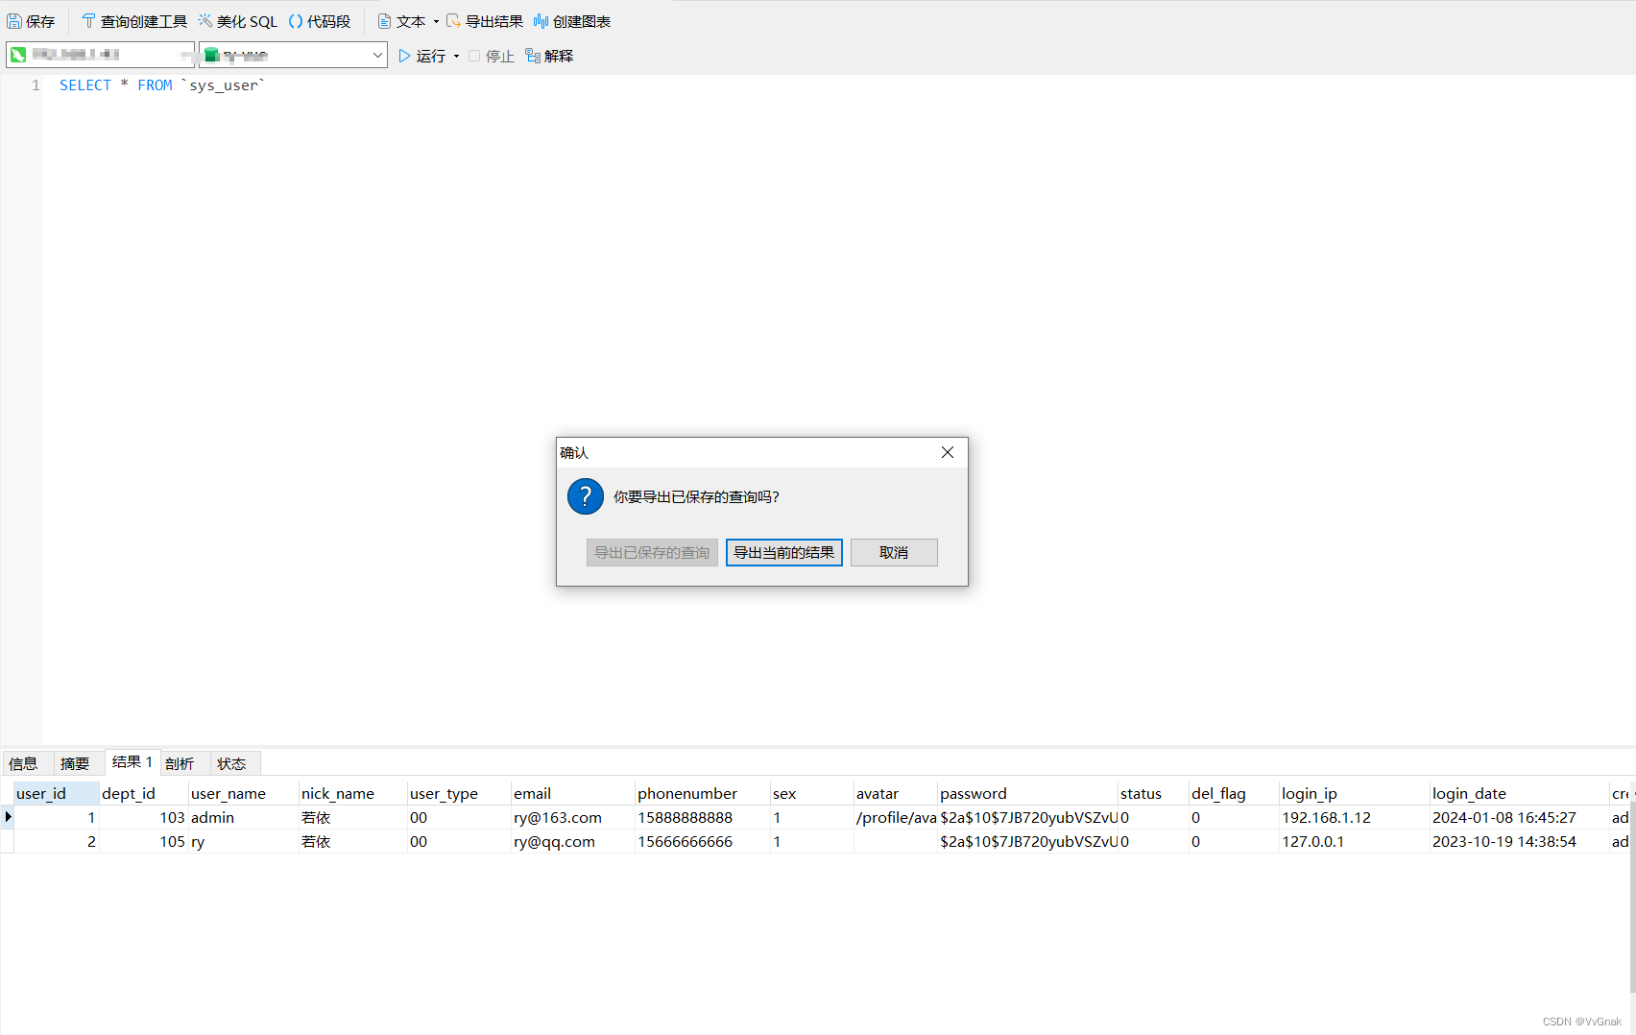Image resolution: width=1636 pixels, height=1035 pixels.
Task: Close the 确认 dialog with X
Action: pyautogui.click(x=948, y=452)
